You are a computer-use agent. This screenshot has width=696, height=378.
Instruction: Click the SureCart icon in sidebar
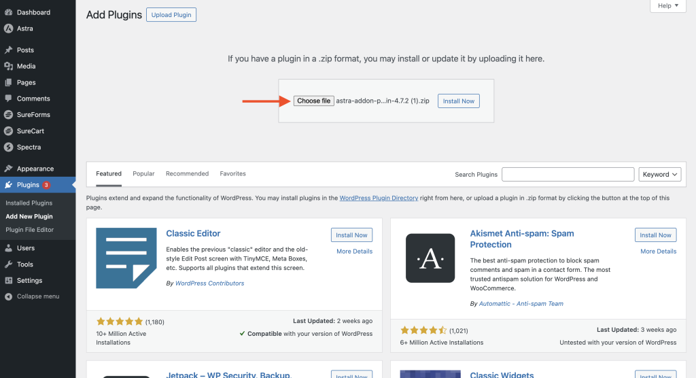pyautogui.click(x=8, y=131)
